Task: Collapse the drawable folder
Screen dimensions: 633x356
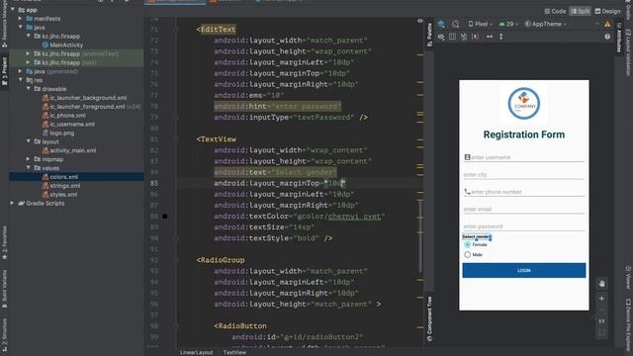Action: pyautogui.click(x=29, y=89)
